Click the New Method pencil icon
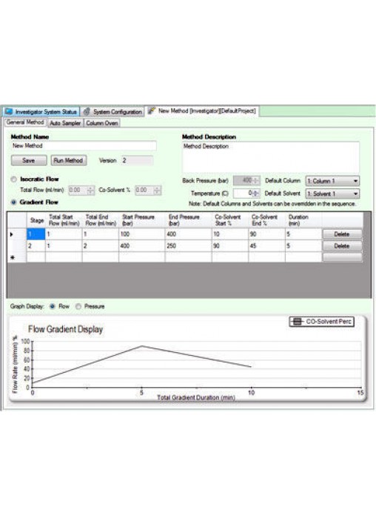 [152, 110]
